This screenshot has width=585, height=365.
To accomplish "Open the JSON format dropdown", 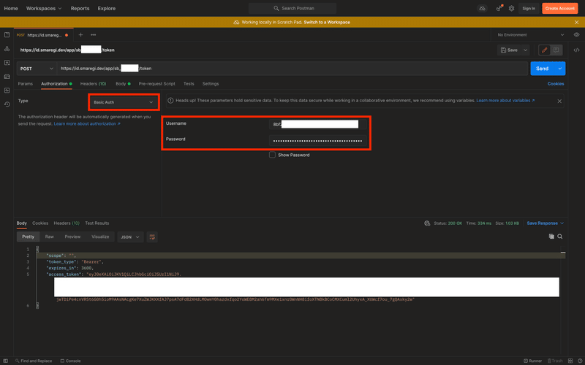I will click(x=130, y=237).
